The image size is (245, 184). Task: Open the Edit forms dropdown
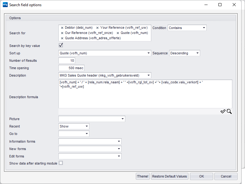[x=90, y=156]
